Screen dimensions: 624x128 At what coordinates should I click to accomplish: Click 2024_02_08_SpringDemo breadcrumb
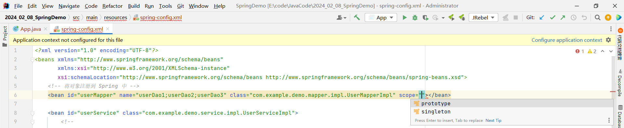click(x=35, y=17)
